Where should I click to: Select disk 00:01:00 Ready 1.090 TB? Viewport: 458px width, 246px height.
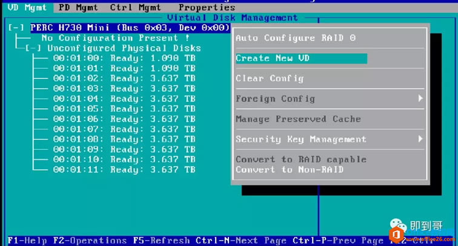[x=124, y=58]
